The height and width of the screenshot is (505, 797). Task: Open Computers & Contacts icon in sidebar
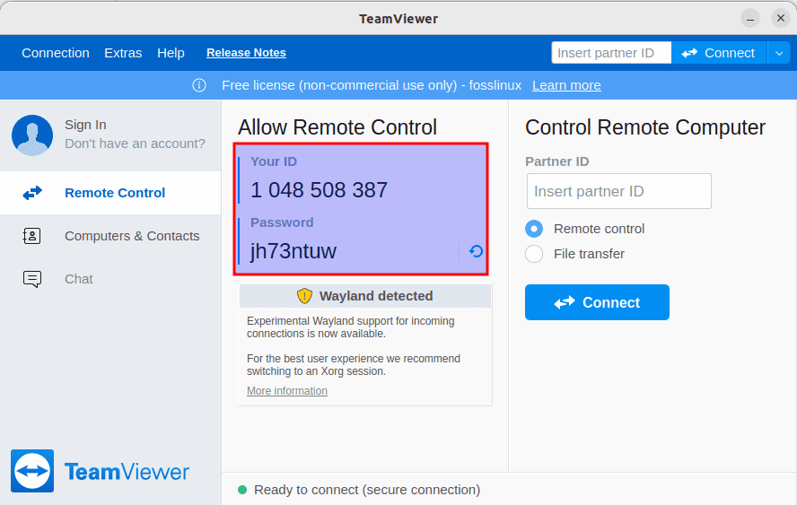pyautogui.click(x=32, y=236)
